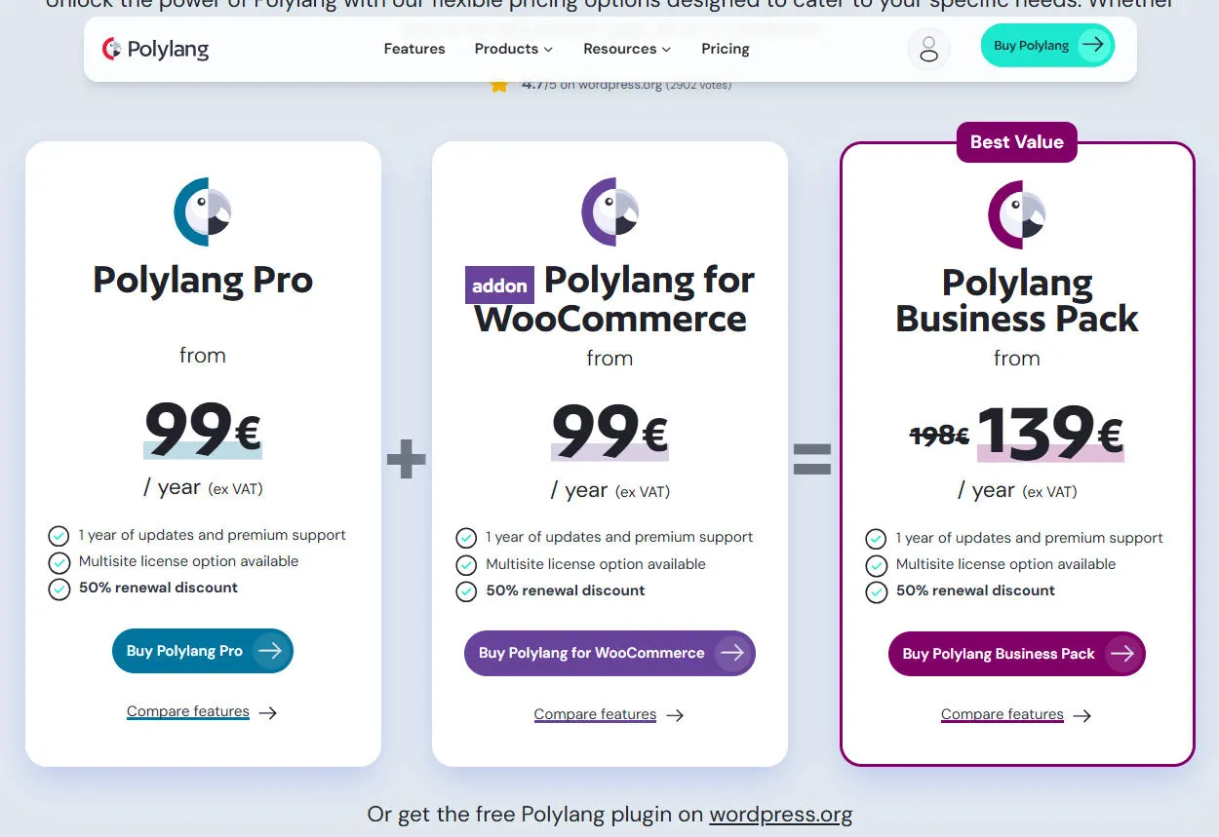Viewport: 1219px width, 837px height.
Task: Click the Polylang logo in the navbar
Action: (x=155, y=49)
